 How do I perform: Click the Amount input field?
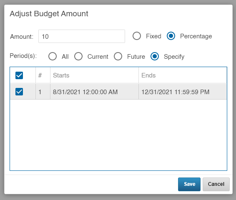tap(82, 36)
